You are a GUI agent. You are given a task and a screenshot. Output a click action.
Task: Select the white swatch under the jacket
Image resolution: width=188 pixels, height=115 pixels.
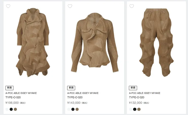tap(69, 109)
